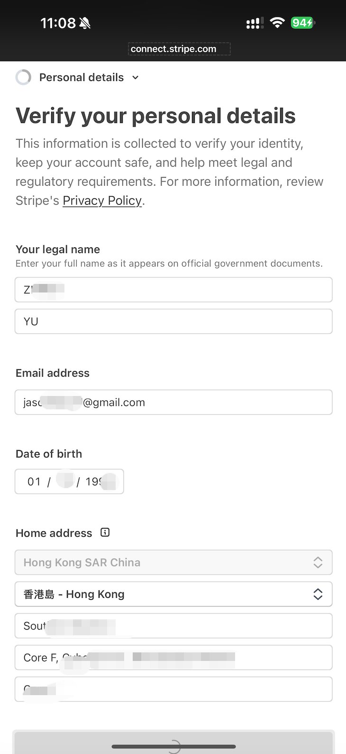Image resolution: width=346 pixels, height=754 pixels.
Task: Open the Hong Kong SAR China country dropdown
Action: point(173,562)
